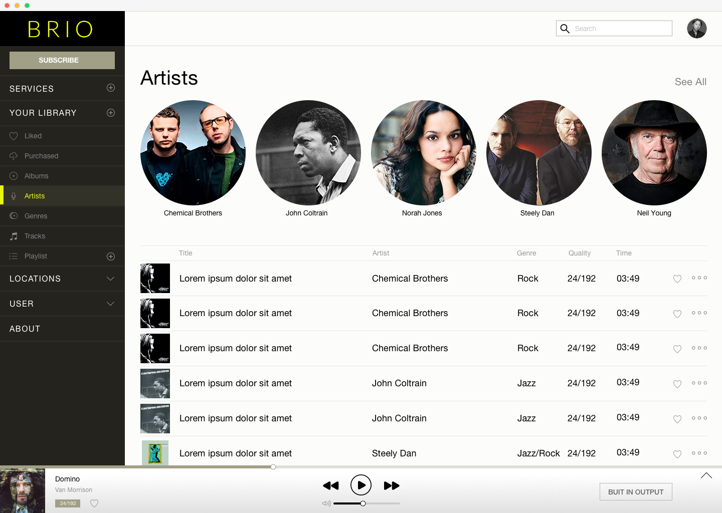Open the Steely Dan artist thumbnail
Image resolution: width=722 pixels, height=513 pixels.
click(x=539, y=153)
